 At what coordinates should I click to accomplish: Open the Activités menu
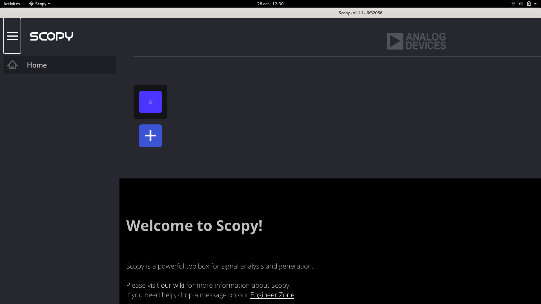coord(12,4)
